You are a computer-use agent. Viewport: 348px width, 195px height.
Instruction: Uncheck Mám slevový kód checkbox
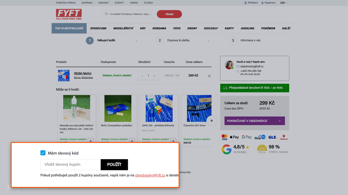(43, 153)
